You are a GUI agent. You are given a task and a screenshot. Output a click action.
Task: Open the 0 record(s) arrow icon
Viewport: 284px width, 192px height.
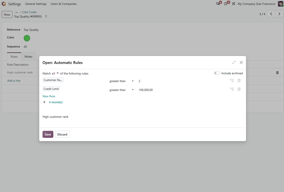[x=44, y=102]
